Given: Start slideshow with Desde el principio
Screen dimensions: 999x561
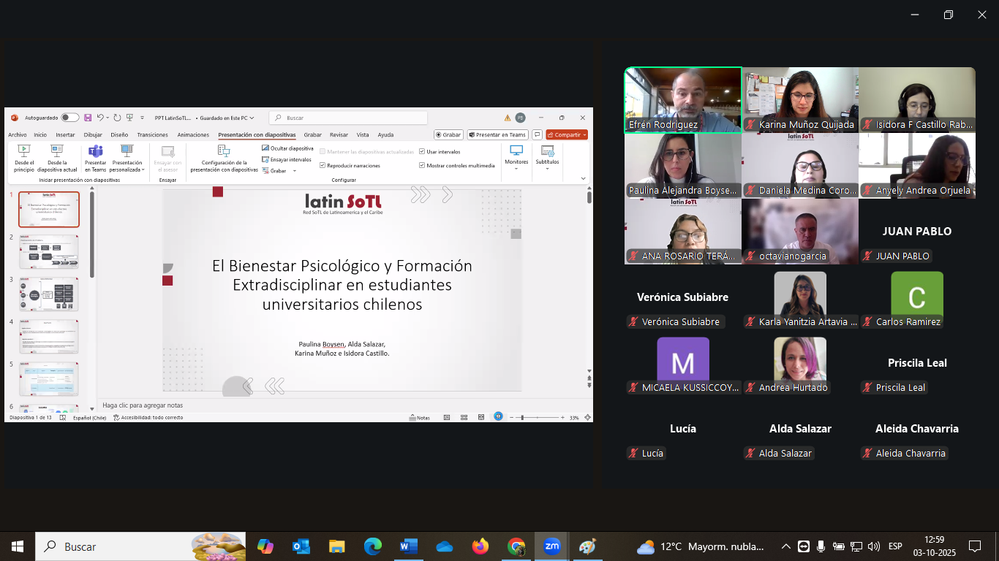Looking at the screenshot, I should (x=24, y=156).
